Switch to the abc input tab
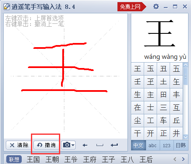Image resolution: width=191 pixels, height=164 pixels. pos(153,145)
